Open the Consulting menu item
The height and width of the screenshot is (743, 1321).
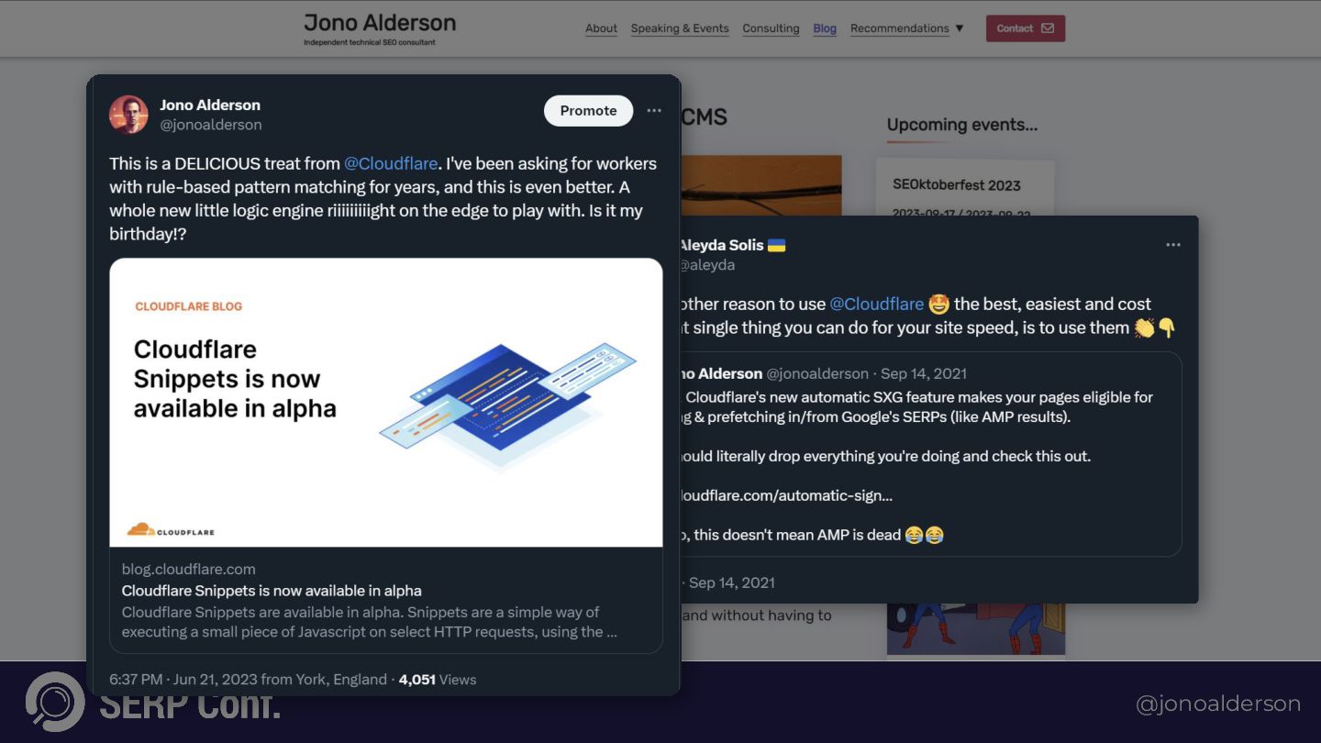click(771, 28)
